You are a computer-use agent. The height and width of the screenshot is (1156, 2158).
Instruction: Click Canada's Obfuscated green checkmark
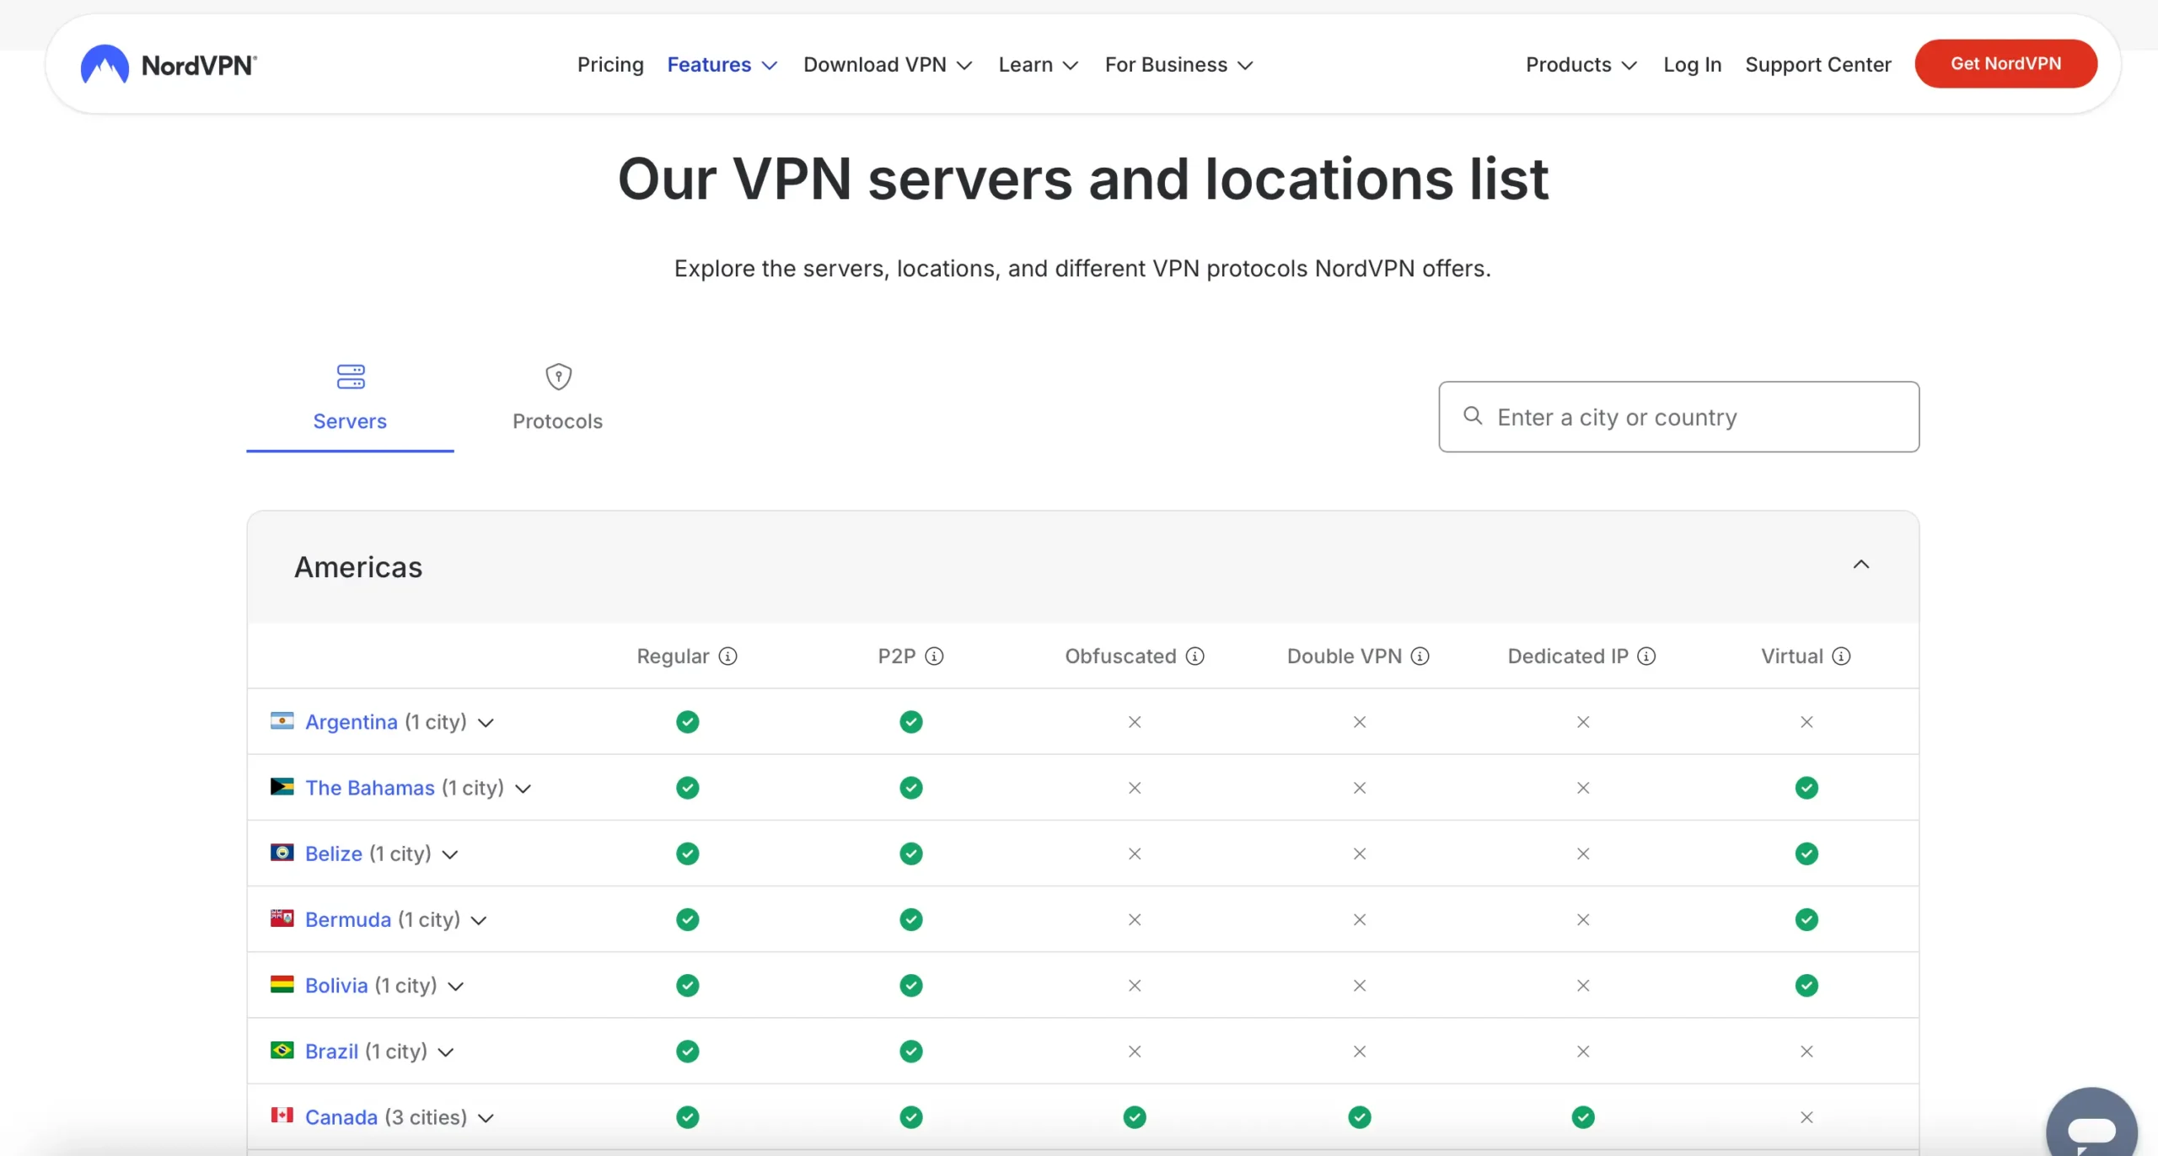pyautogui.click(x=1135, y=1117)
